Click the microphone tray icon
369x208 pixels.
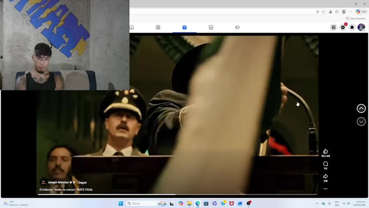click(x=329, y=203)
